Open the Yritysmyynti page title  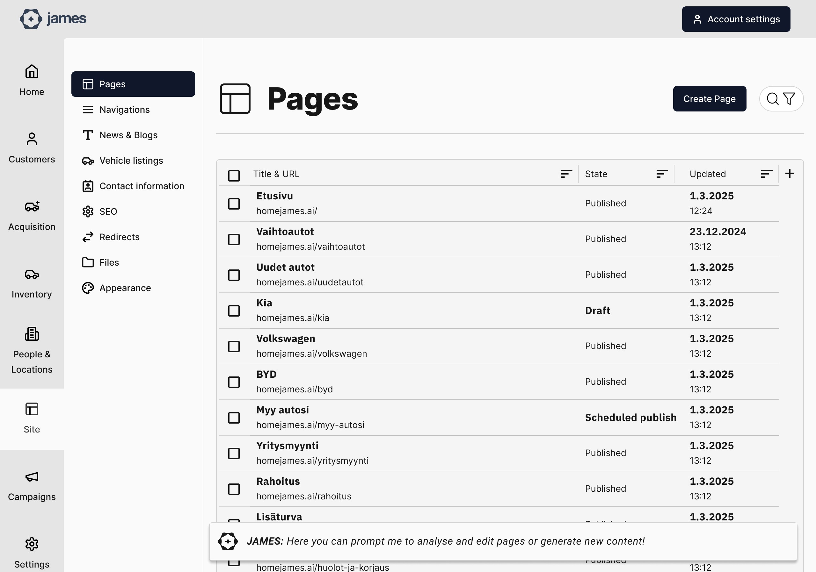coord(287,446)
